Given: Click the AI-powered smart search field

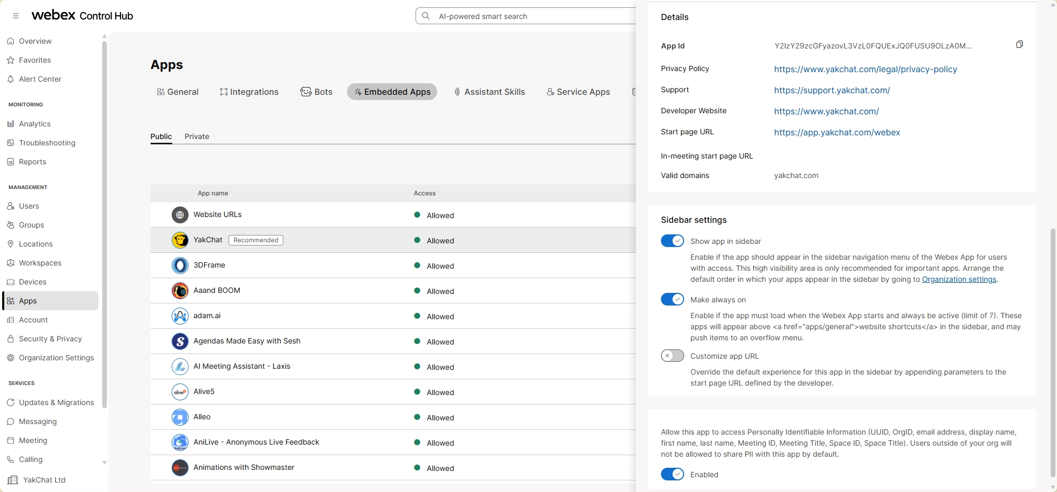Looking at the screenshot, I should point(527,16).
